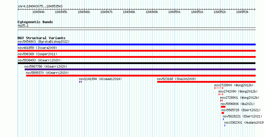Screen dimensions: 264x137
Task: Select the black nsv5838493 variant bar
Action: pyautogui.click(x=136, y=63)
